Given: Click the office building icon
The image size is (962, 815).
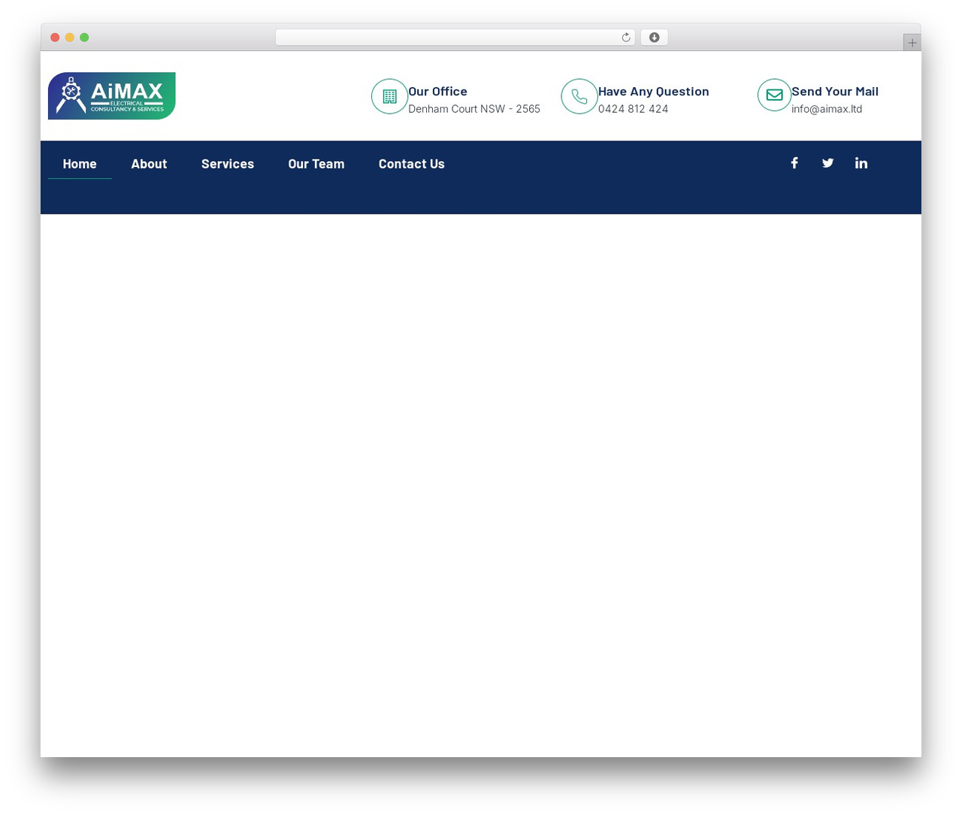Looking at the screenshot, I should tap(389, 96).
